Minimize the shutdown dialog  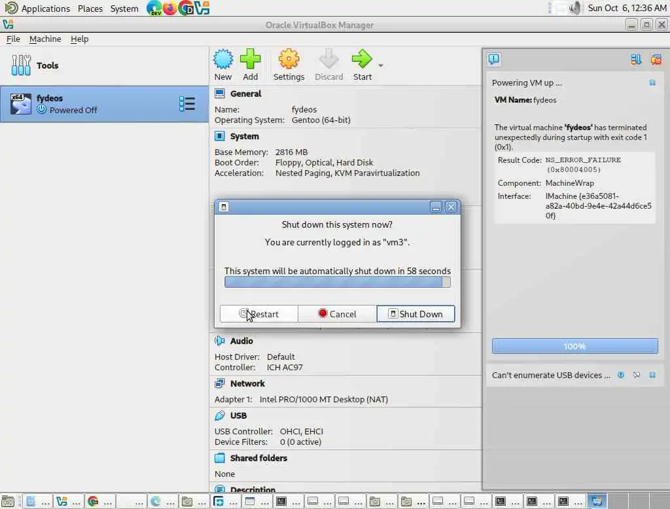[x=436, y=207]
